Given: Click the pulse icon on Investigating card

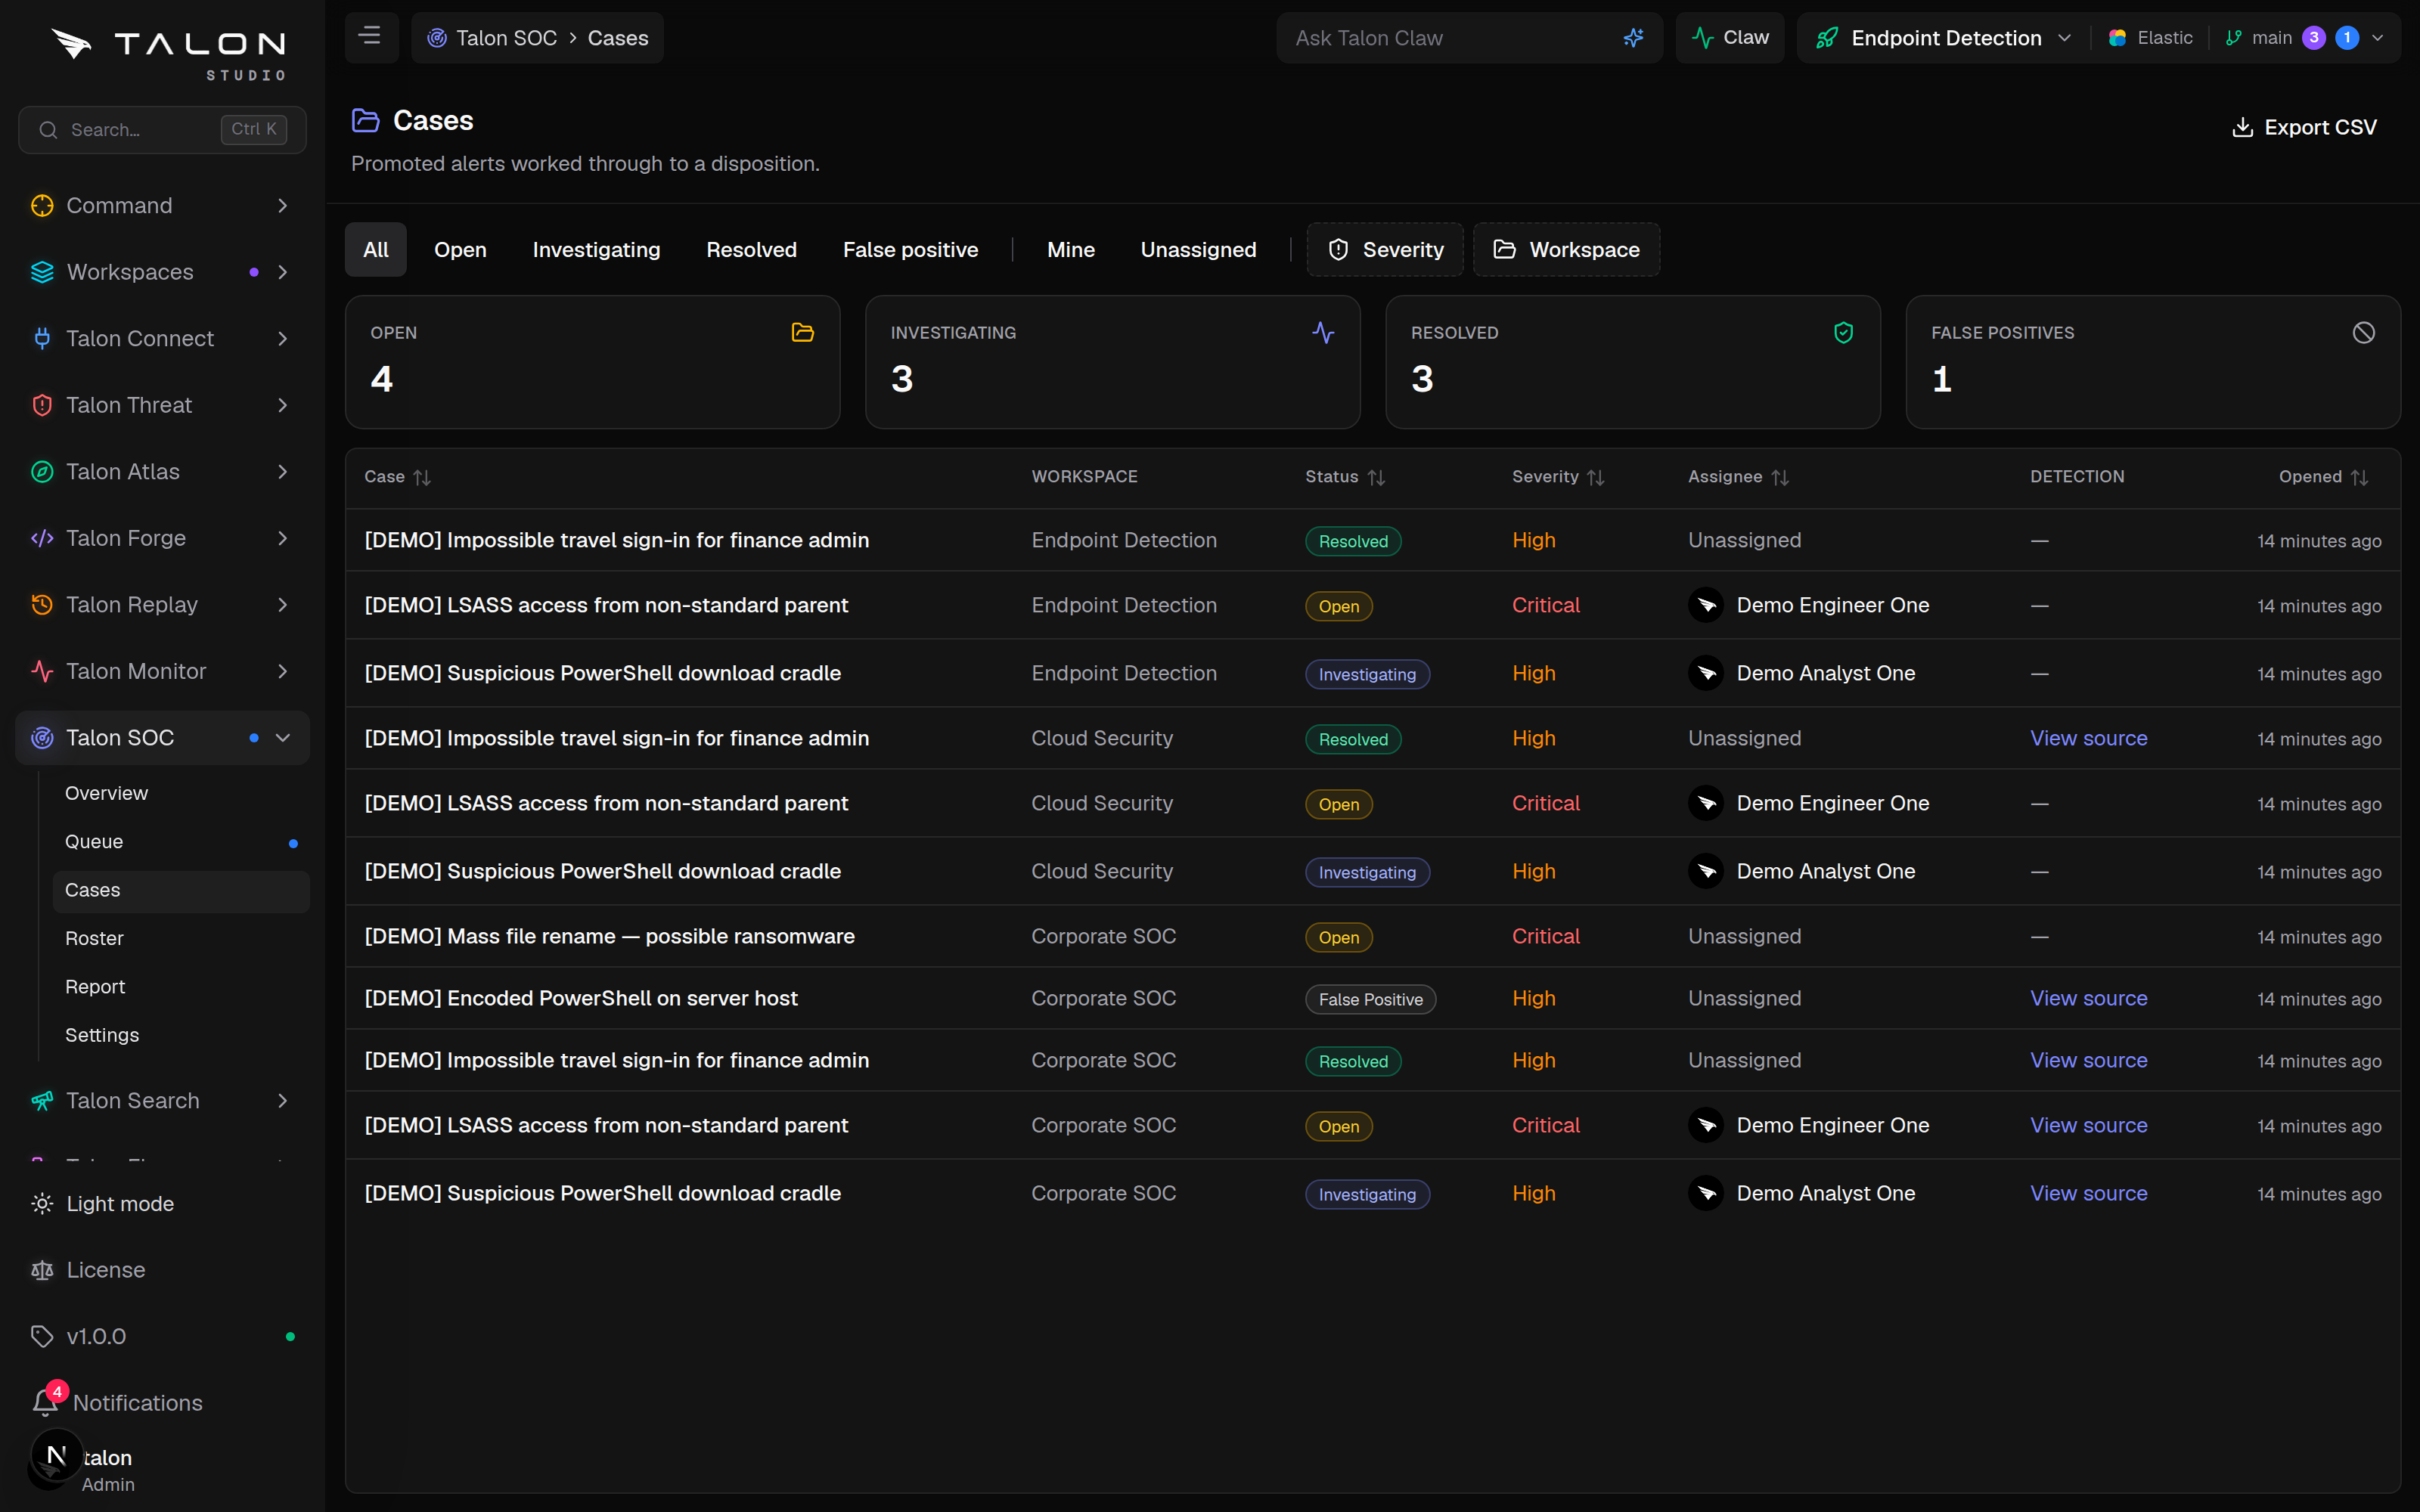Looking at the screenshot, I should (1322, 332).
